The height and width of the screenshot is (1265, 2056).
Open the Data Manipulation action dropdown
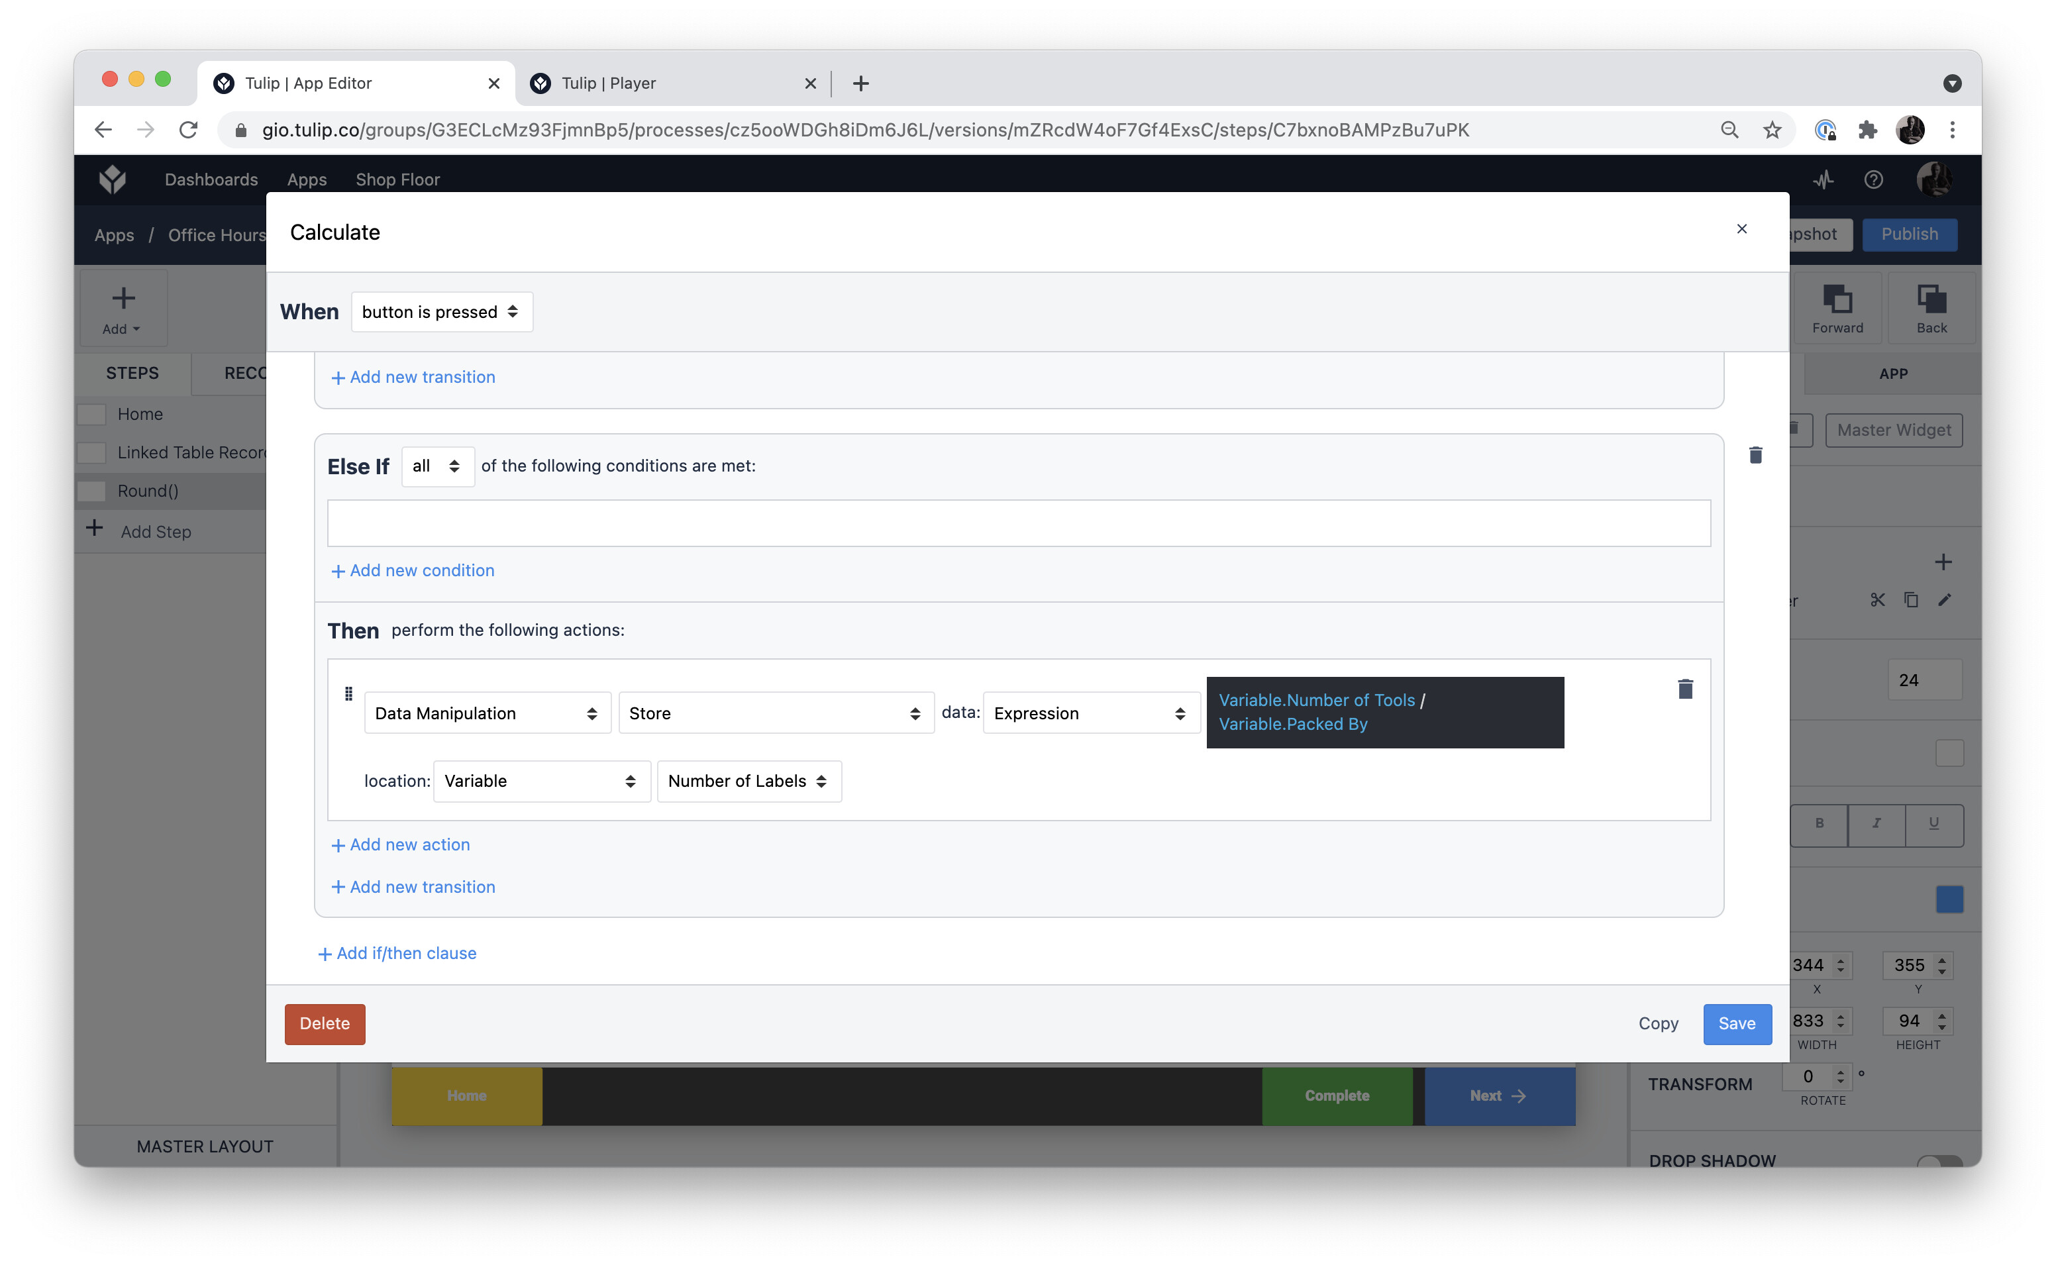(x=488, y=713)
